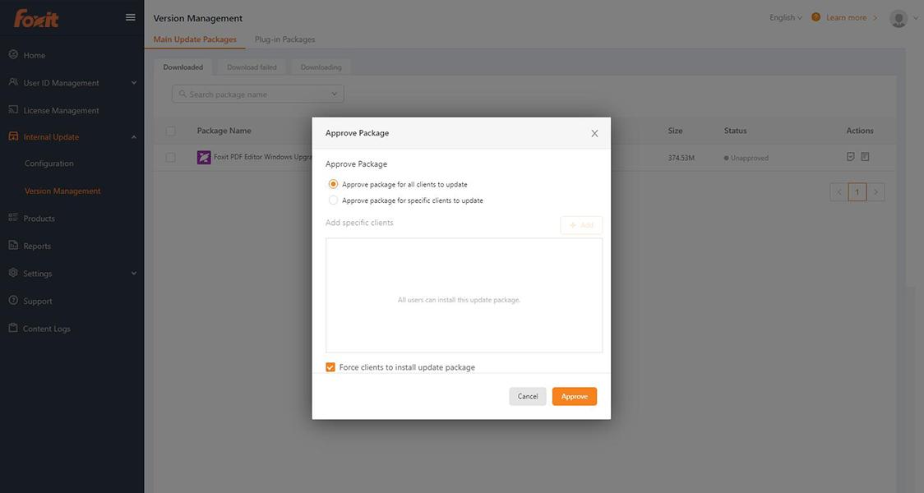Image resolution: width=924 pixels, height=493 pixels.
Task: Click the Package Name column header
Action: coord(224,131)
